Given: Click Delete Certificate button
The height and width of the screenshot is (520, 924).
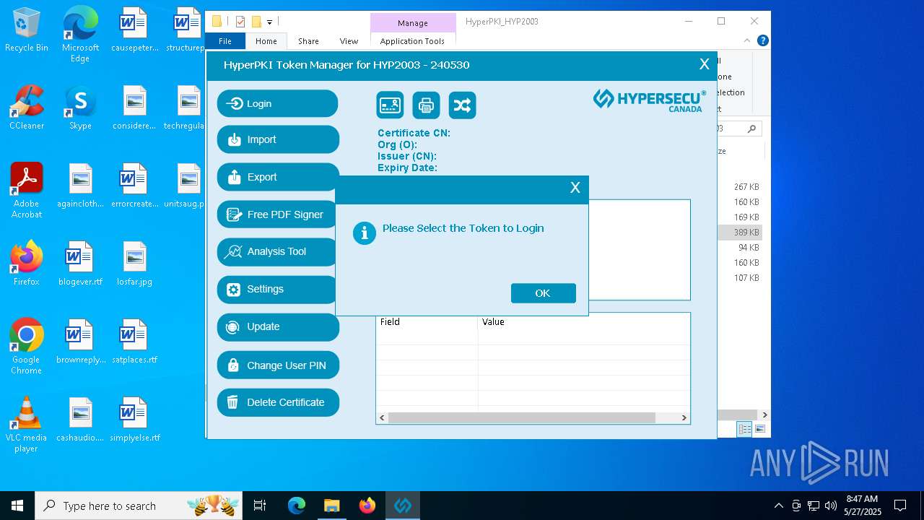Looking at the screenshot, I should tap(277, 402).
